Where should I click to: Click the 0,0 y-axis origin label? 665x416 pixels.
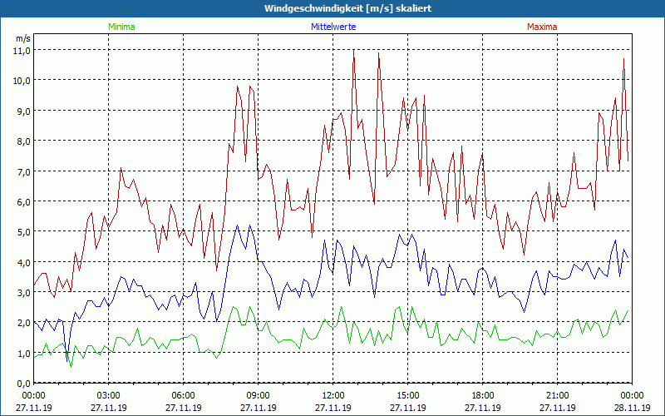[x=22, y=384]
